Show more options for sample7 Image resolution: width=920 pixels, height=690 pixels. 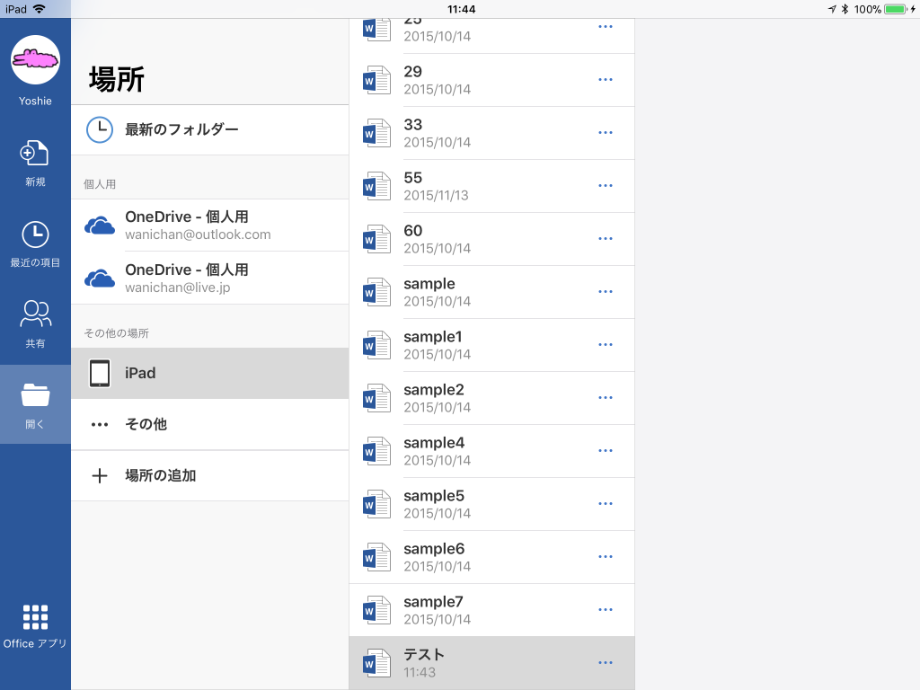pyautogui.click(x=606, y=610)
